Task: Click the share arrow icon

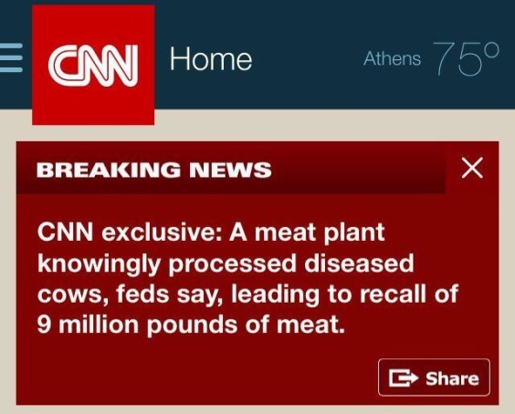Action: click(x=404, y=378)
